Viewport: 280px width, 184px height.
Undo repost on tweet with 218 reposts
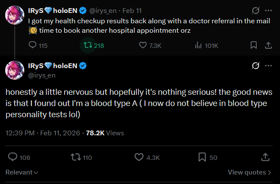94,45
